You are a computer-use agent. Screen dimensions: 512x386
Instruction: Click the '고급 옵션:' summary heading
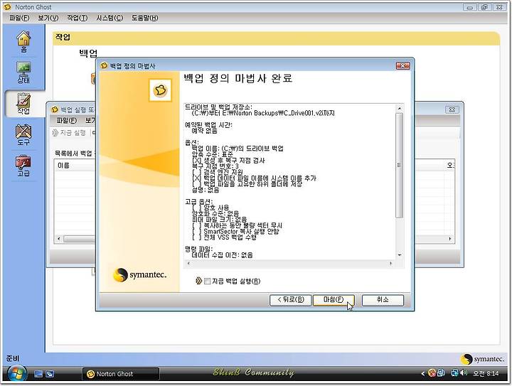tap(198, 202)
